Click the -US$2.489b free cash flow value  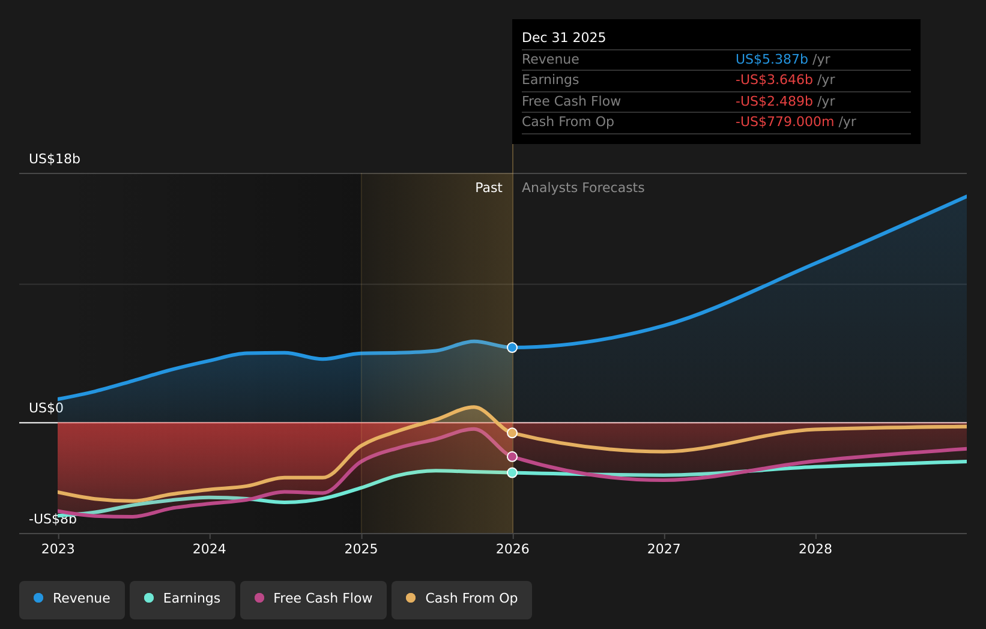(774, 101)
